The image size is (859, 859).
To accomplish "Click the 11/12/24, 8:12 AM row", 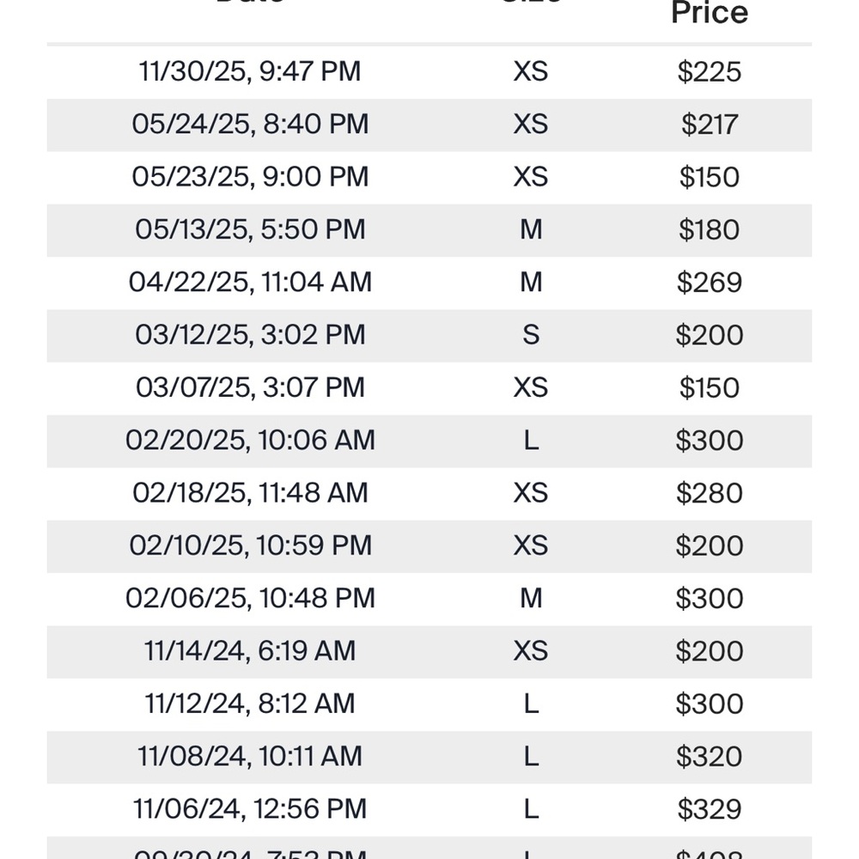I will [429, 704].
